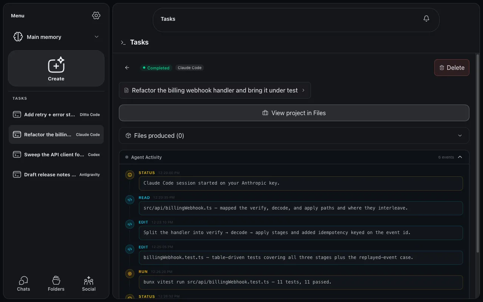Collapse Agent Activity with the chevron

click(x=460, y=157)
